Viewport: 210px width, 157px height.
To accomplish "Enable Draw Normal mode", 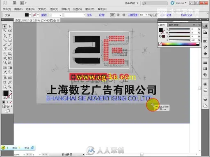I will 4,106.
